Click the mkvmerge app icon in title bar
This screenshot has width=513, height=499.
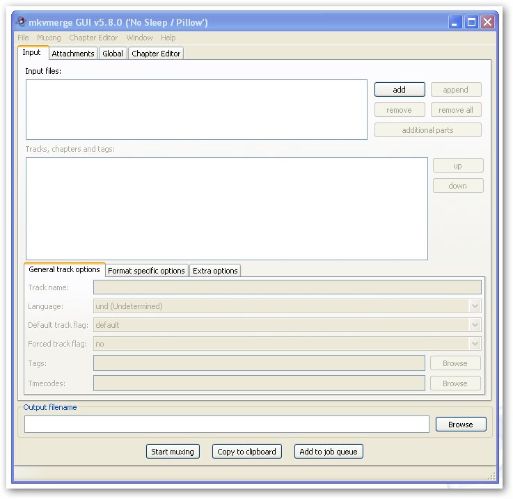pos(22,22)
